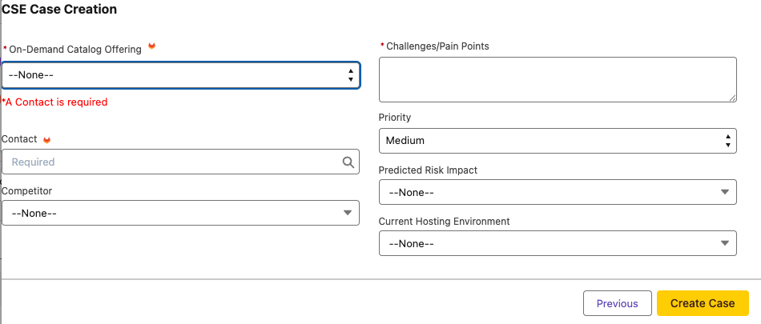Expand the Predicted Risk Impact dropdown
Screen dimensions: 761x324
(x=558, y=192)
